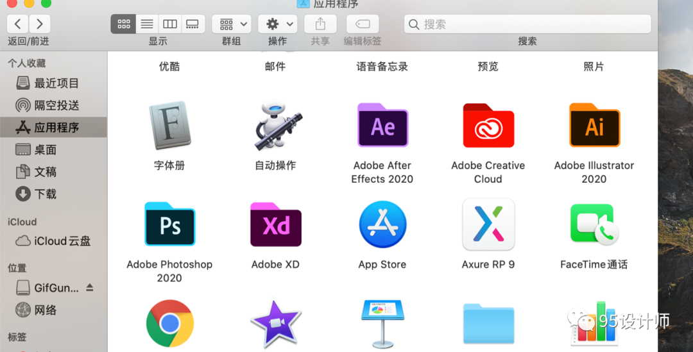This screenshot has height=352, width=693.
Task: Click the 预览 app label
Action: coord(488,67)
